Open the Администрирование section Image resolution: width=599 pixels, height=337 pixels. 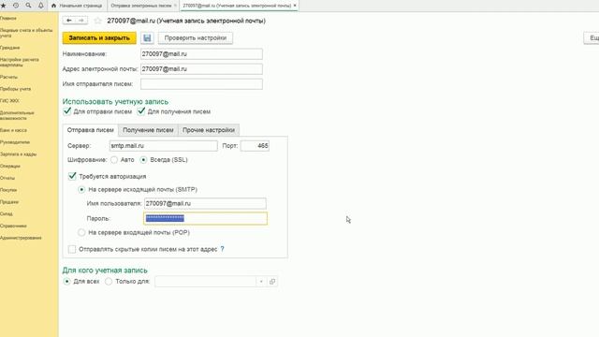[x=21, y=238]
